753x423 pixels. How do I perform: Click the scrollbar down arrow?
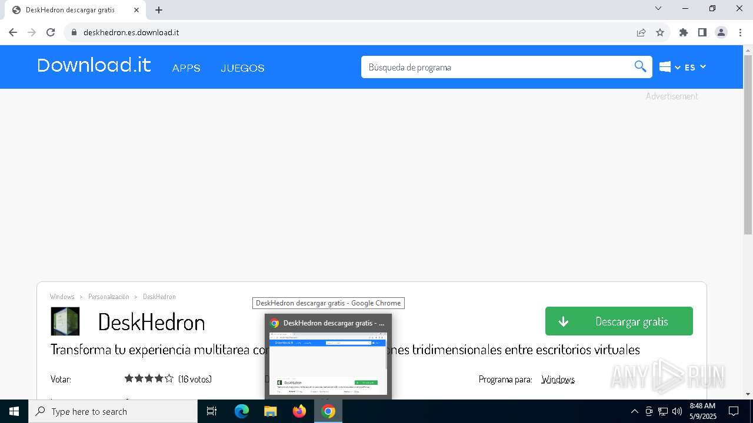pos(748,394)
